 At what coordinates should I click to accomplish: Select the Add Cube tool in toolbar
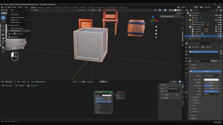[3, 52]
